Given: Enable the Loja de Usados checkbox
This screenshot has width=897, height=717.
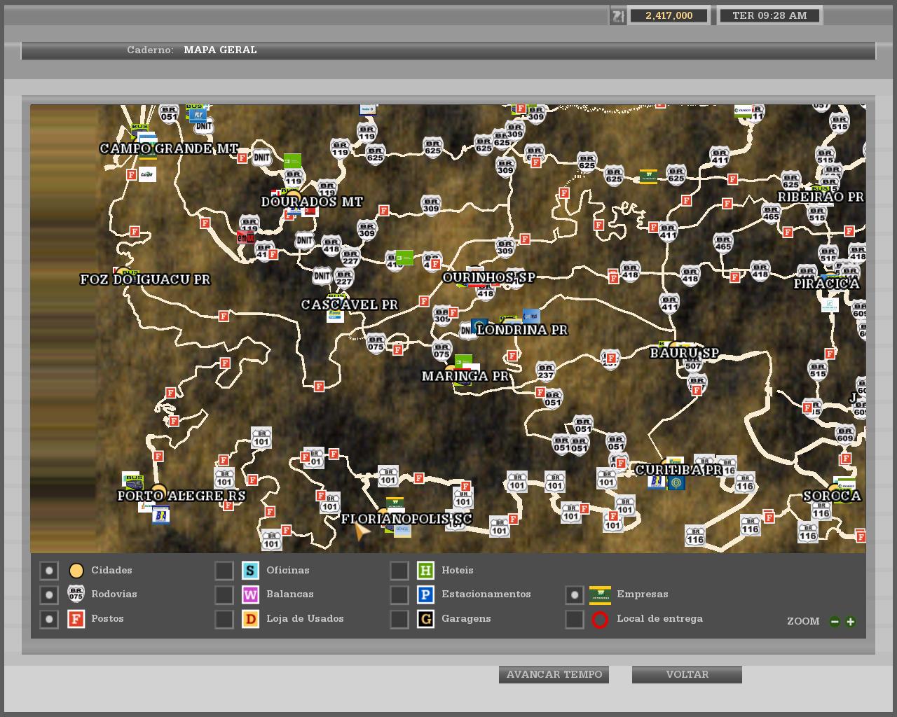Looking at the screenshot, I should (224, 619).
